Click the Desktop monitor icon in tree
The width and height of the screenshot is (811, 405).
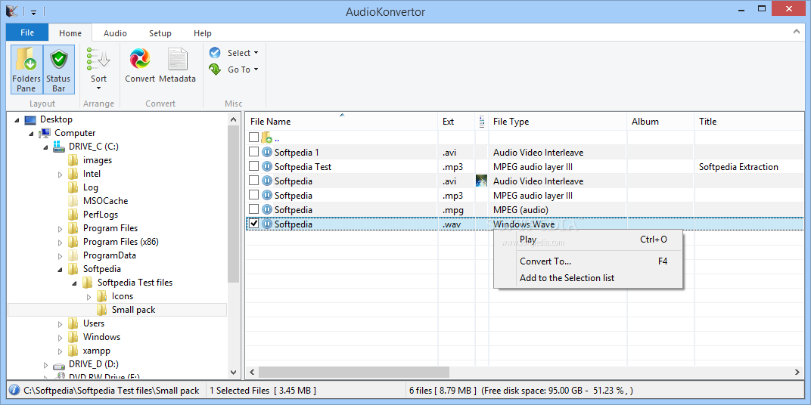[x=30, y=120]
